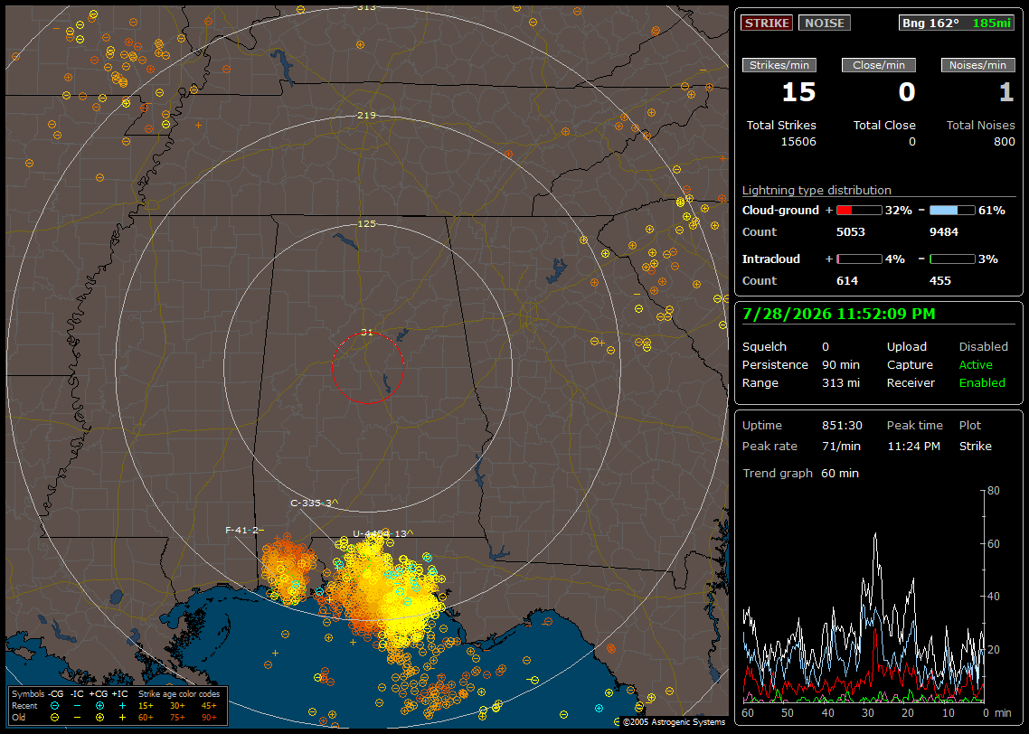Screen dimensions: 1029x734
Task: Click the STRIKE indicator button
Action: click(767, 23)
